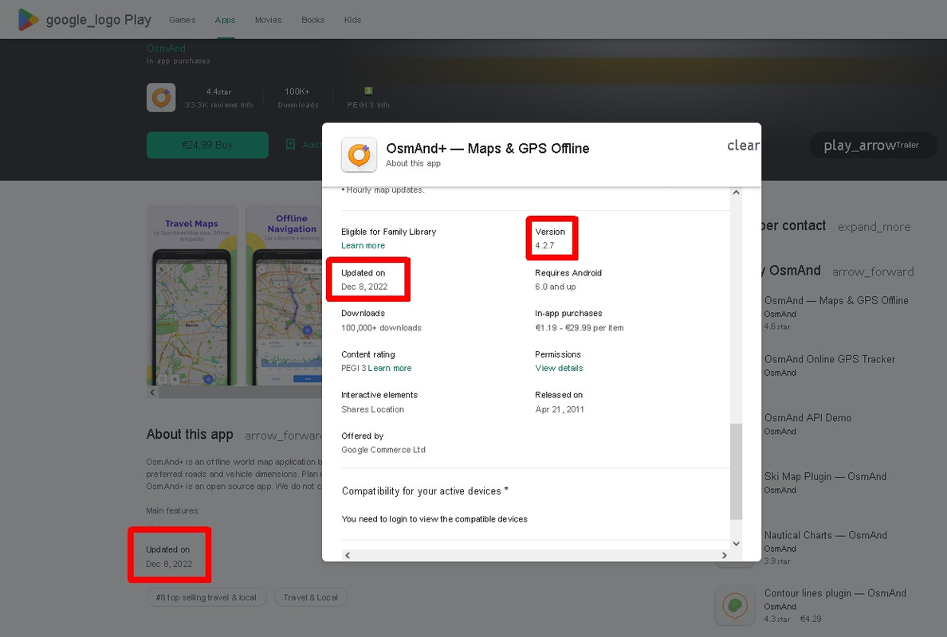Click the OsmAnd+ icon in dialog header
The width and height of the screenshot is (947, 637).
click(360, 155)
